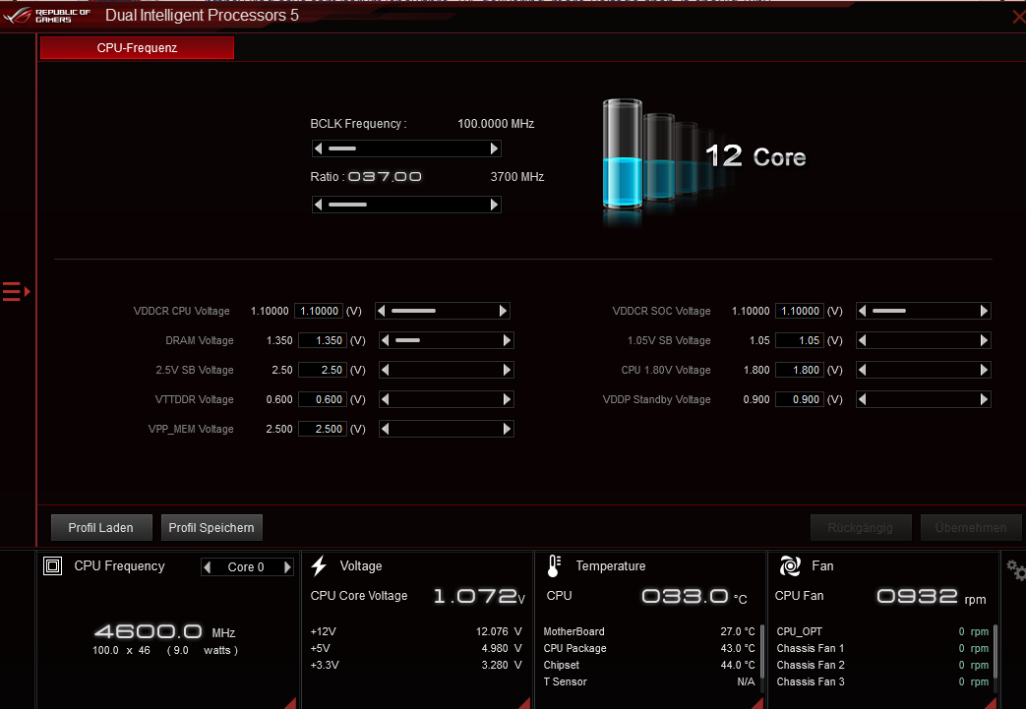Decrease 2.5V SB Voltage with left arrow
Viewport: 1026px width, 709px height.
tap(385, 370)
